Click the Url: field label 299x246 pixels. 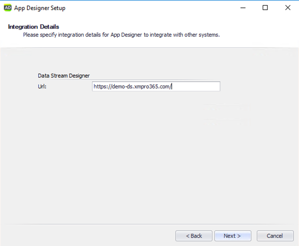coord(42,87)
